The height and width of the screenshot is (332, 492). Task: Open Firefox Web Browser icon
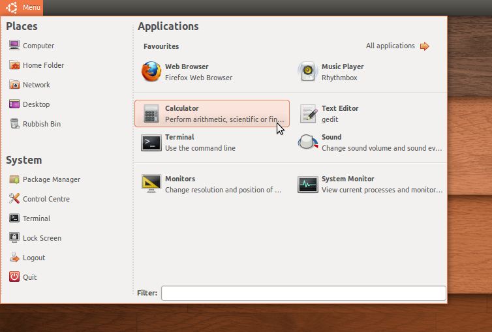tap(151, 72)
